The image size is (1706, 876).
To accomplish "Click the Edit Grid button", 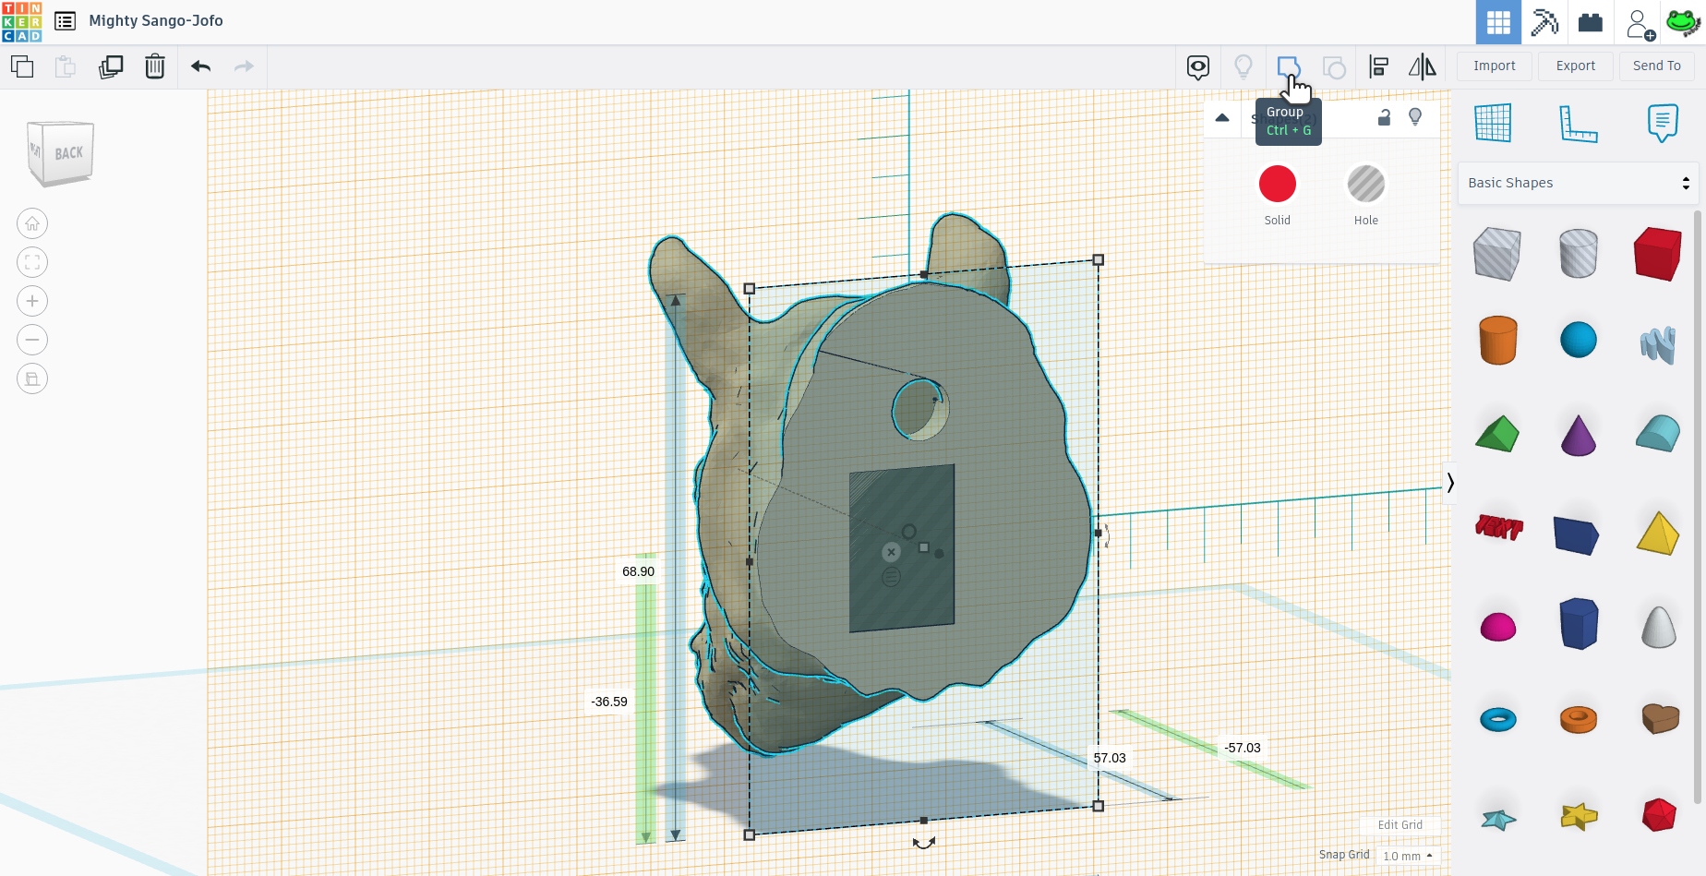I will 1400,824.
